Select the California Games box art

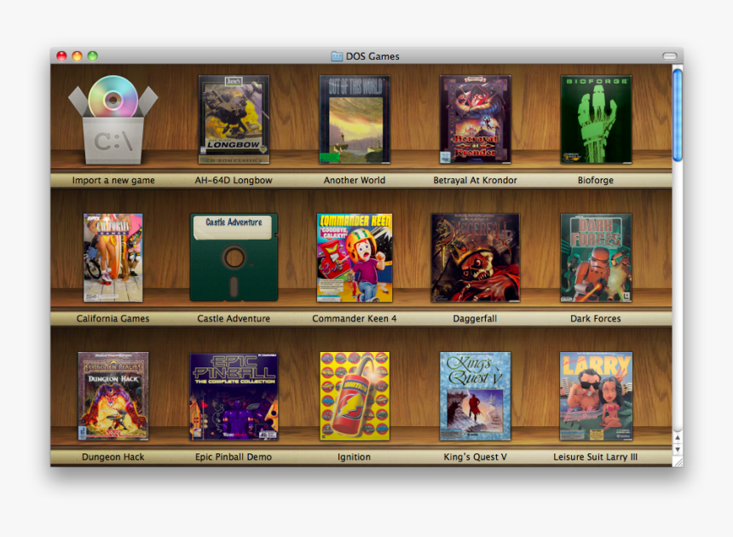[113, 258]
